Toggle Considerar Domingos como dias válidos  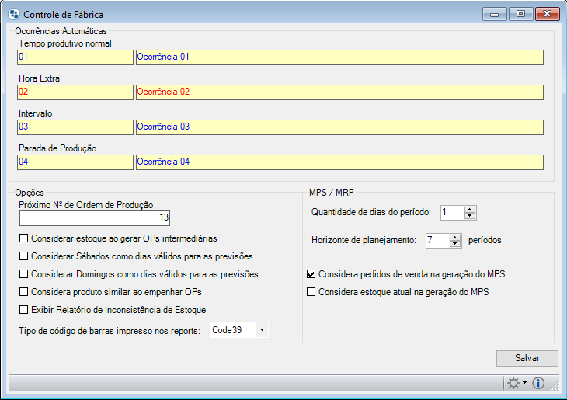pos(24,274)
